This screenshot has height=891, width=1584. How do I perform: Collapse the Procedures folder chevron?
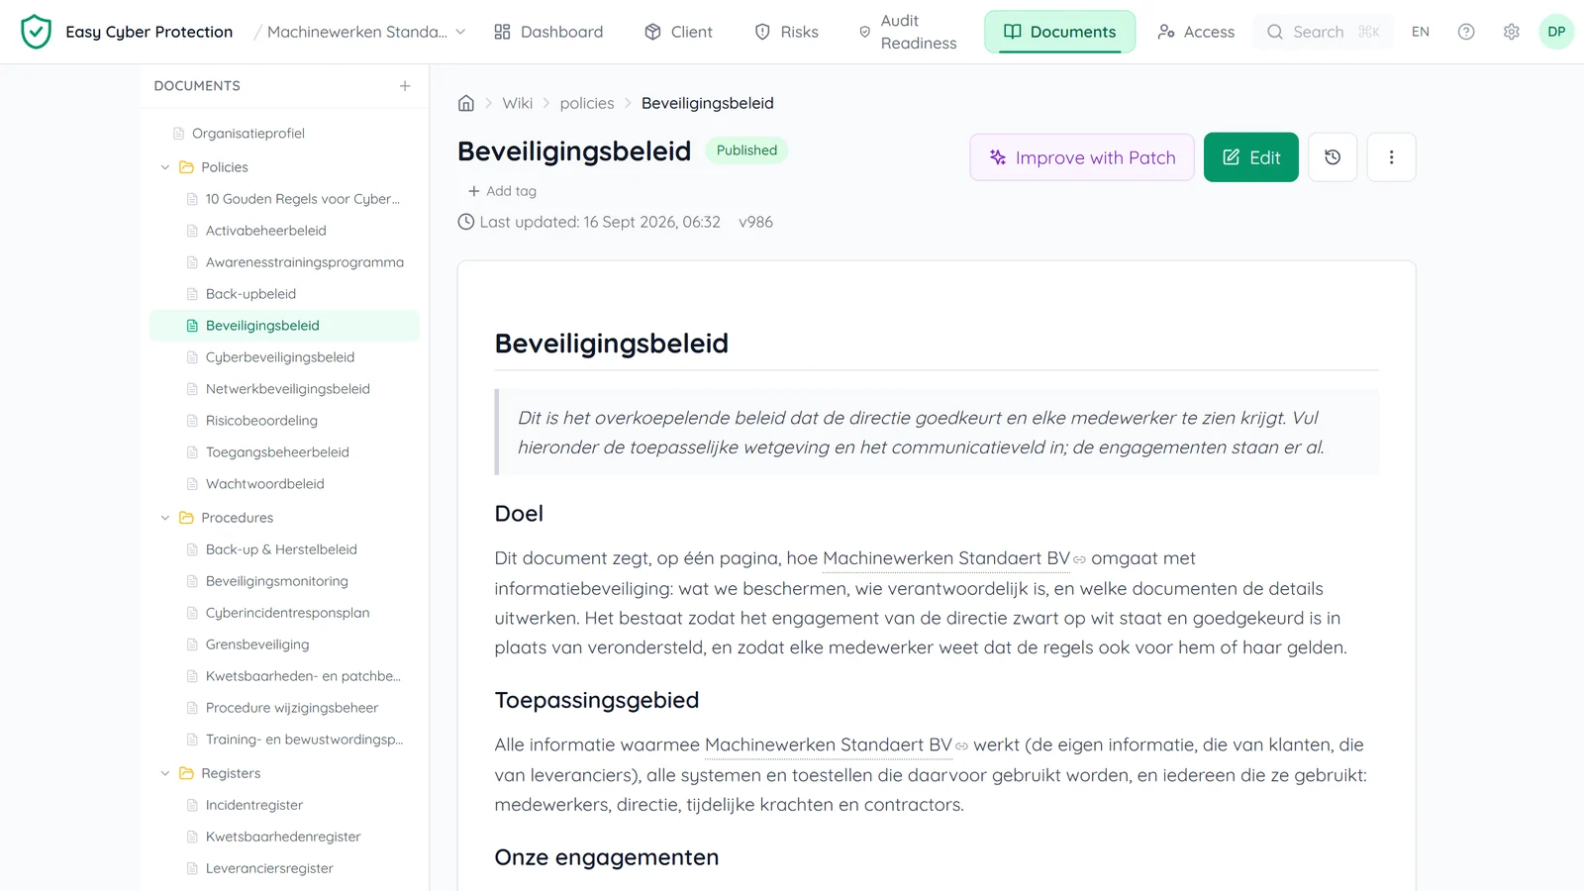click(165, 518)
